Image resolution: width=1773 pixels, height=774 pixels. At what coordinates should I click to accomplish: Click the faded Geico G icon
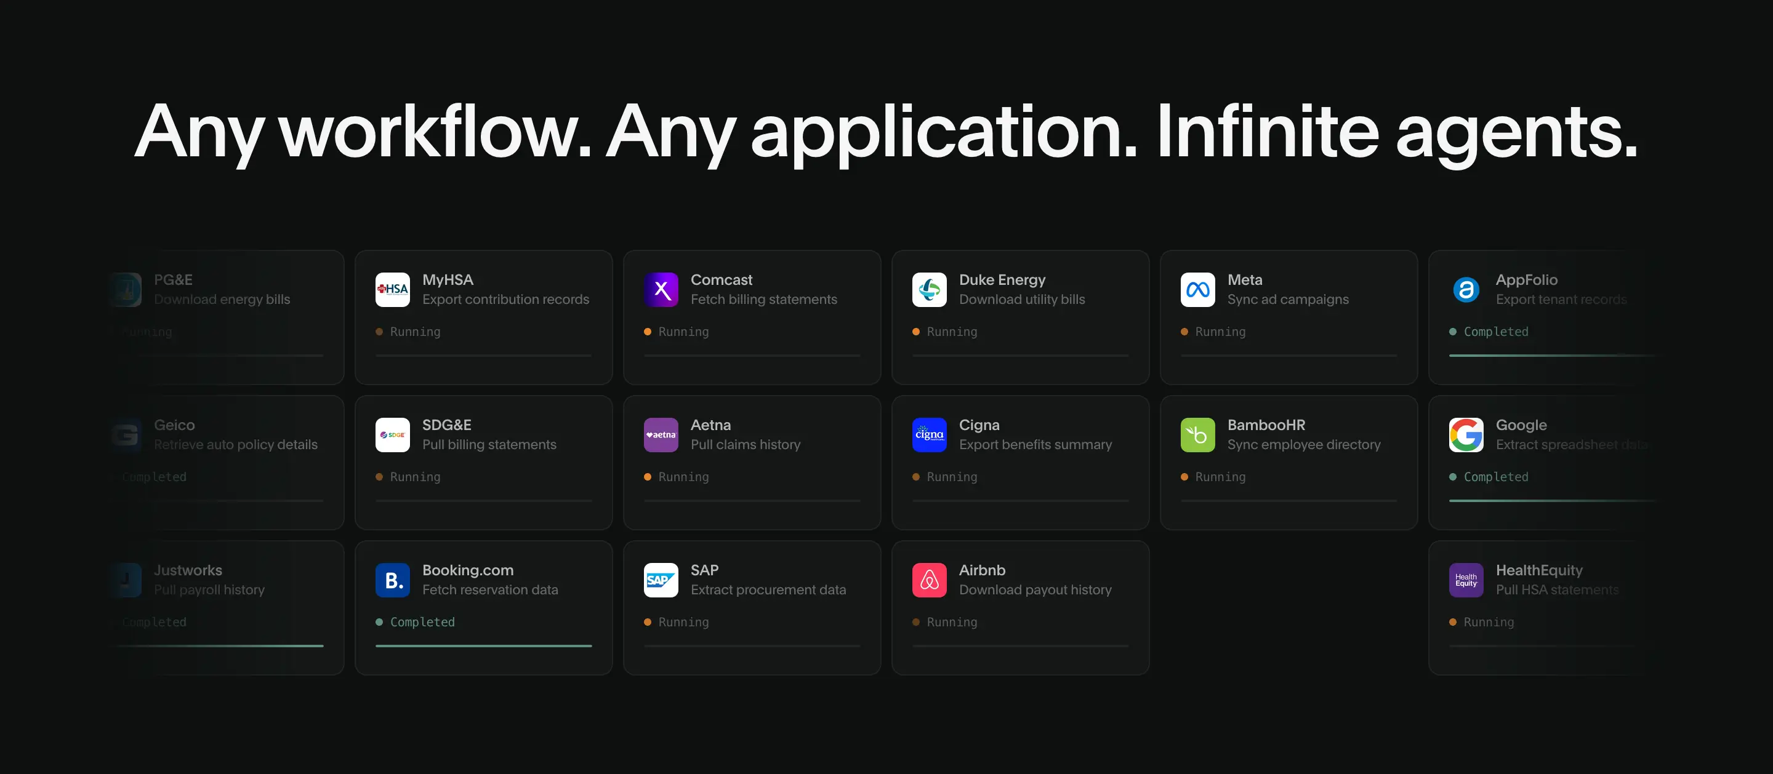coord(124,435)
